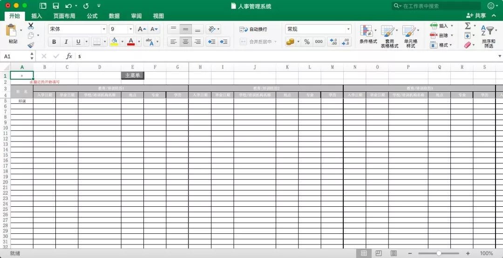This screenshot has height=258, width=503.
Task: Click the 主菜单 button in sheet
Action: (133, 75)
